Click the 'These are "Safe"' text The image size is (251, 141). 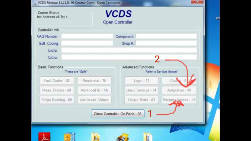[76, 72]
